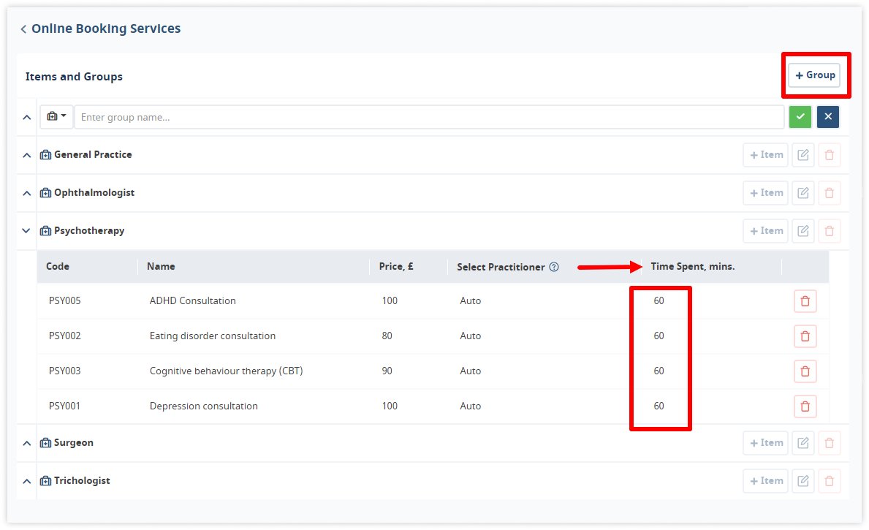The image size is (869, 530).
Task: Delete the Eating disorder consultation row
Action: (x=805, y=336)
